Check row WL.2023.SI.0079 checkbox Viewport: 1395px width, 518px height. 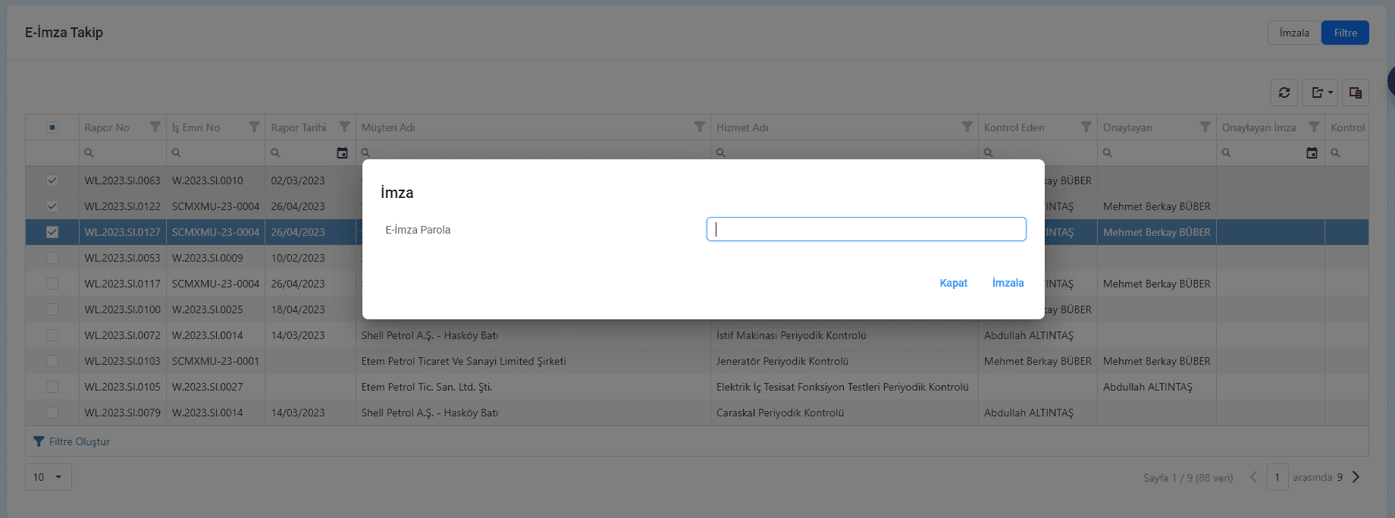pyautogui.click(x=52, y=413)
